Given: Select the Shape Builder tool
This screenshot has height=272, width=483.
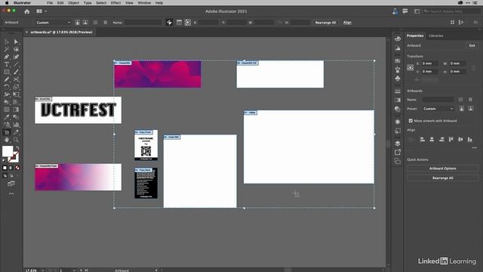Looking at the screenshot, I should [x=7, y=102].
